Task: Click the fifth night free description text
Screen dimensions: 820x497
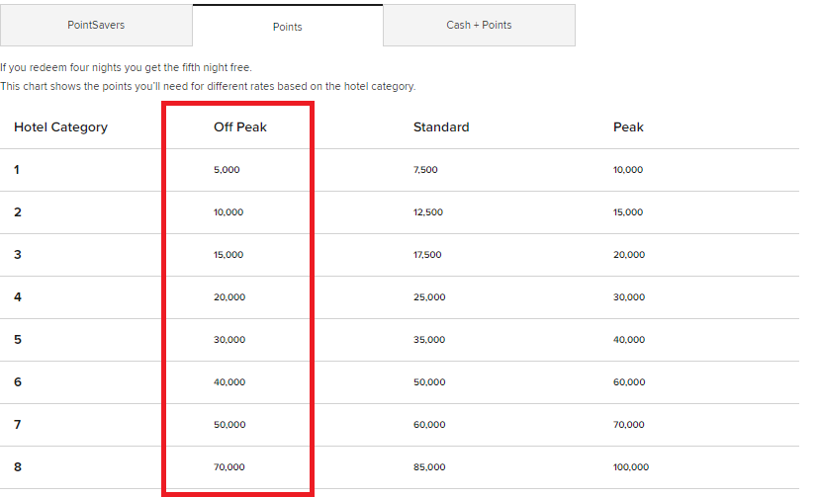Action: [126, 67]
